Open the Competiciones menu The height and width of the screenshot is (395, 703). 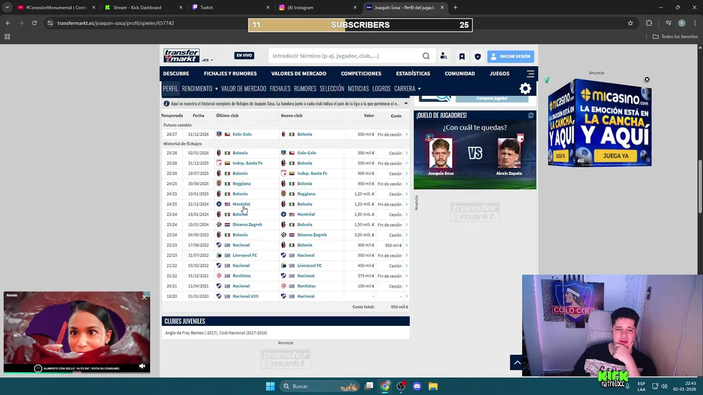pos(361,74)
